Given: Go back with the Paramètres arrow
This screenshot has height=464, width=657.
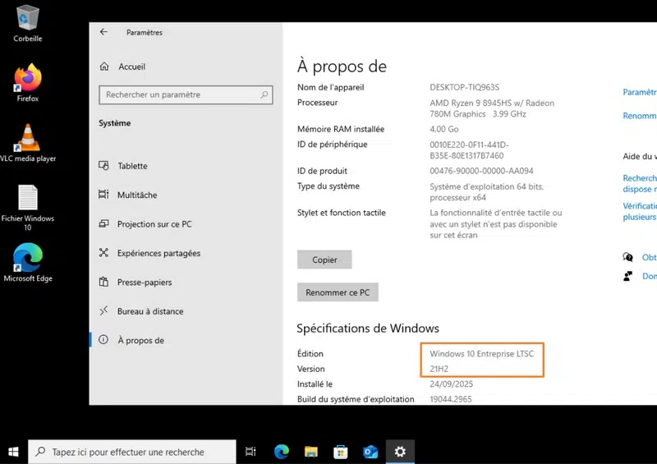Looking at the screenshot, I should (x=103, y=32).
